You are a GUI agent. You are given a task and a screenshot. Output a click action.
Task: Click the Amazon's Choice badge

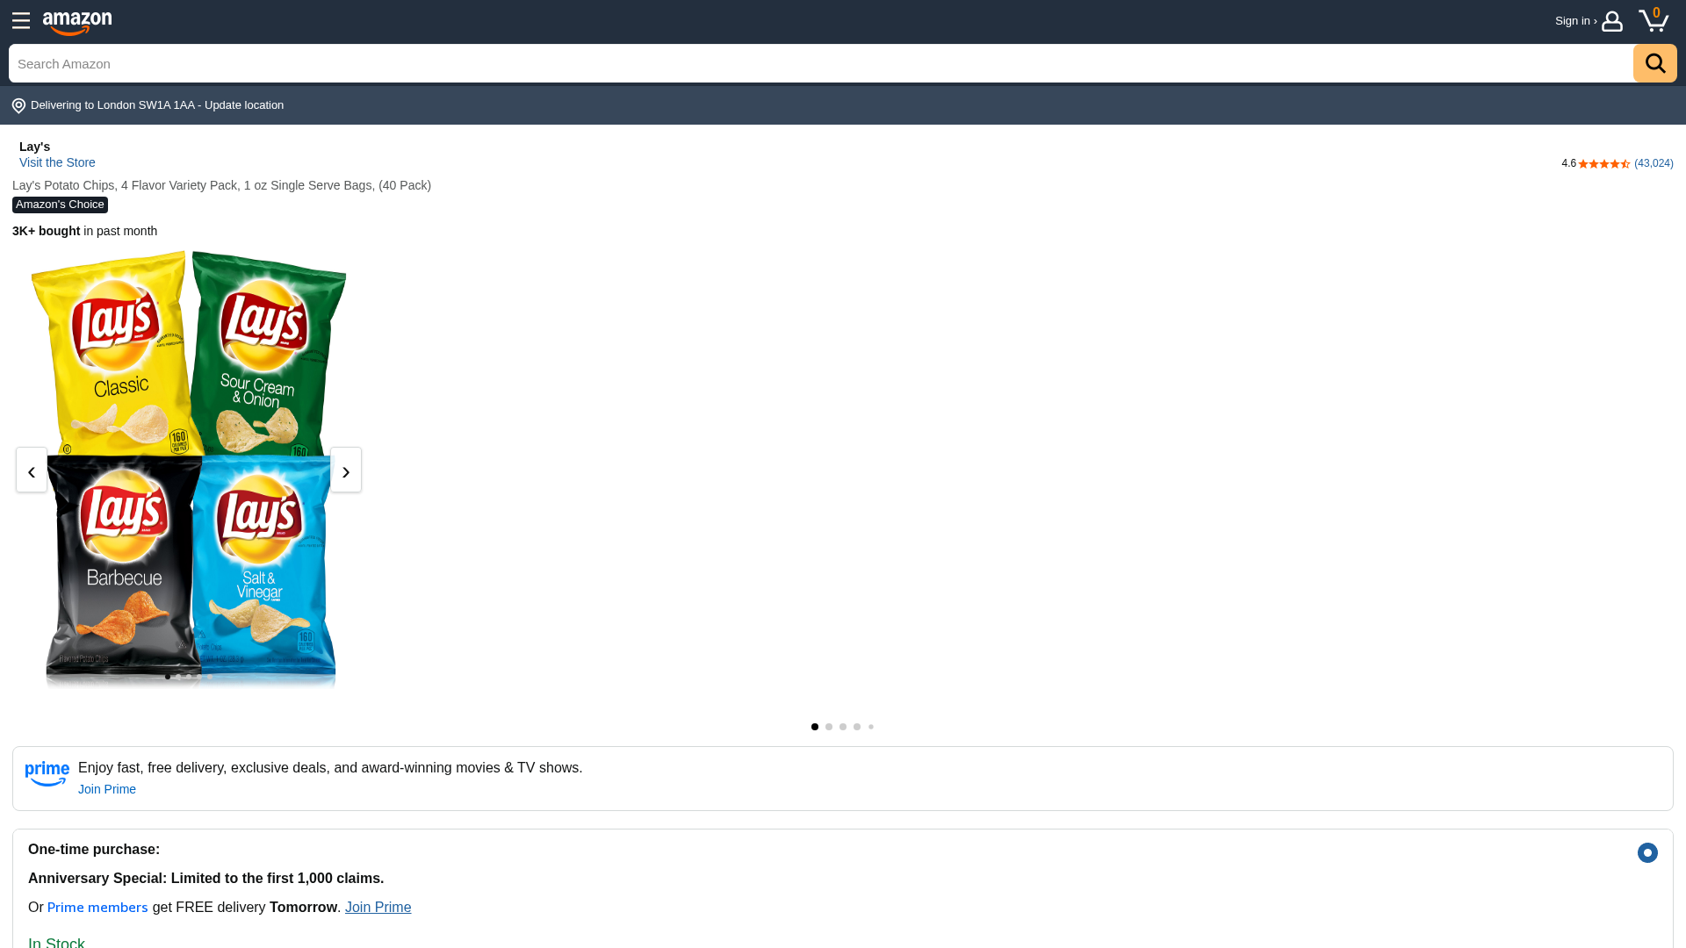tap(60, 205)
